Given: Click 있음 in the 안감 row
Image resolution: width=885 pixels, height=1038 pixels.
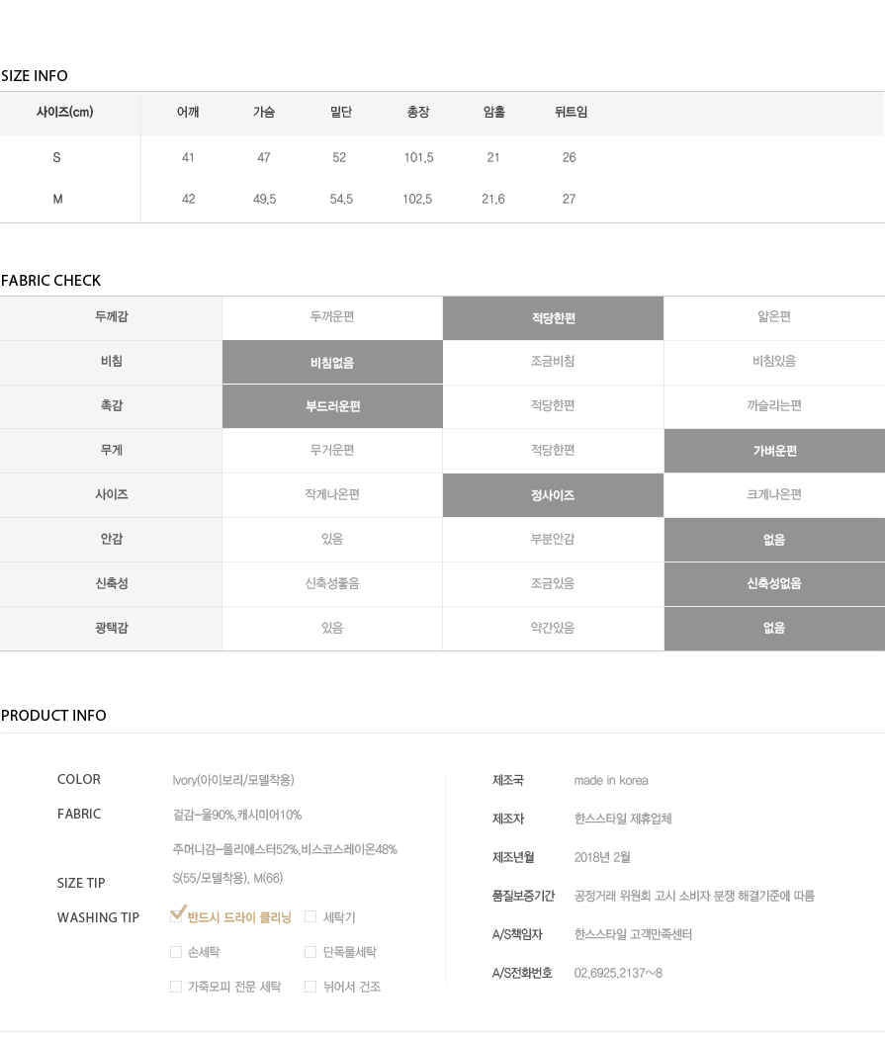Looking at the screenshot, I should 332,539.
